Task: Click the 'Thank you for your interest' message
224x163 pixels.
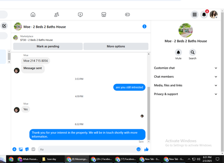Action: [x=87, y=135]
